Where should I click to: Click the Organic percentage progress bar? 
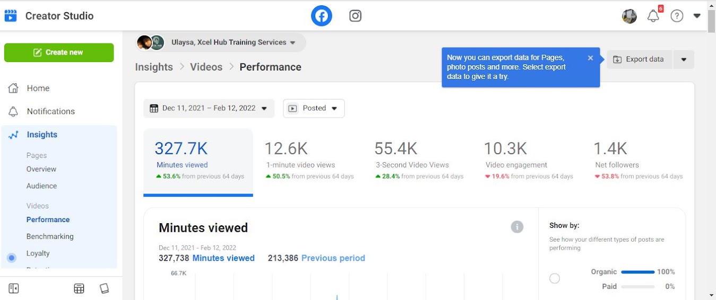637,272
